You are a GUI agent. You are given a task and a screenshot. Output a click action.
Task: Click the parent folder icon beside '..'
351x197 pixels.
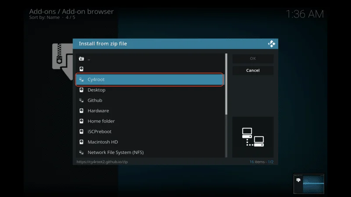click(81, 59)
